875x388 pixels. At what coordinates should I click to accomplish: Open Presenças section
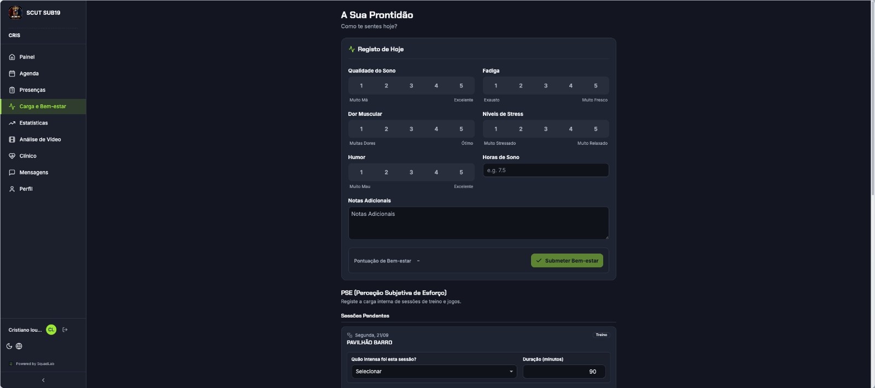click(x=43, y=90)
